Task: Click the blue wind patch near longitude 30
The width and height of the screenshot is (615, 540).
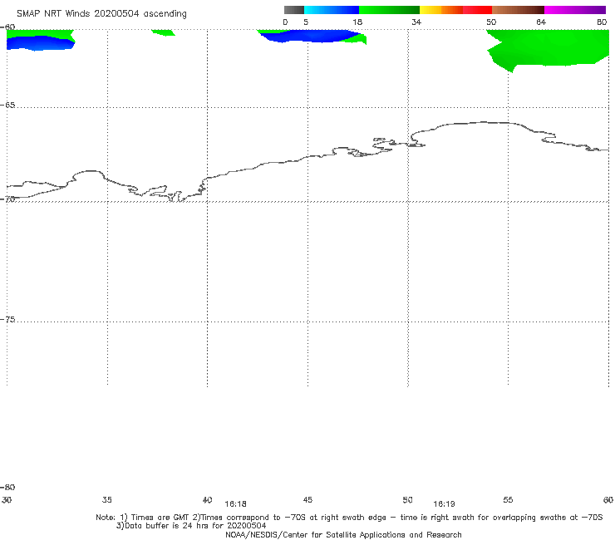Action: [x=39, y=43]
